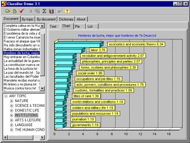Click the document page toolbar icon
190x143 pixels.
(14, 11)
